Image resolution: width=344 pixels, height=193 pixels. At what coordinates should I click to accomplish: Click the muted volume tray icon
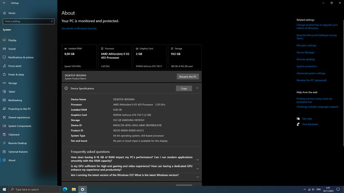(x=313, y=189)
